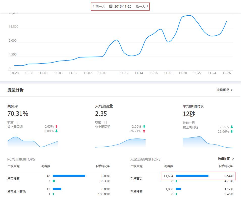Click the chart peak around 11-20
Screen dimensions: 241x197
(185, 16)
